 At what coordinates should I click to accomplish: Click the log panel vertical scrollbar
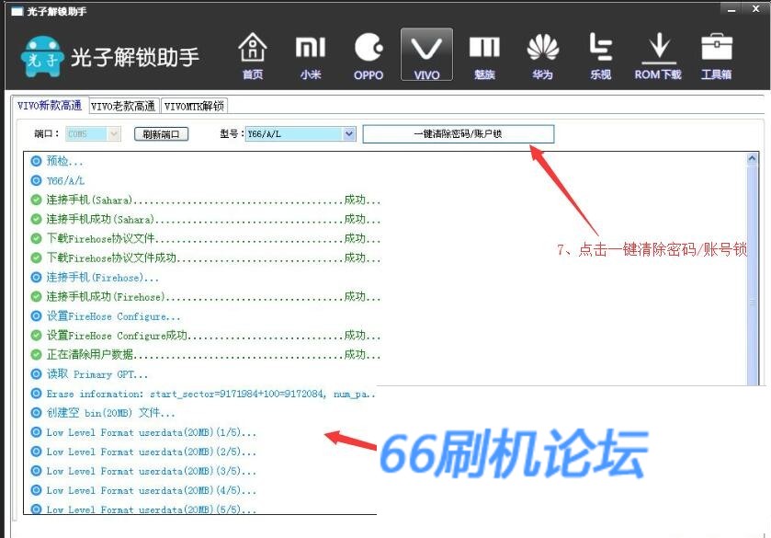754,303
